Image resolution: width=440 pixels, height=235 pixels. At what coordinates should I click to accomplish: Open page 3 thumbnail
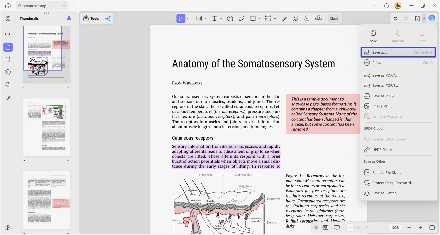coord(46,200)
